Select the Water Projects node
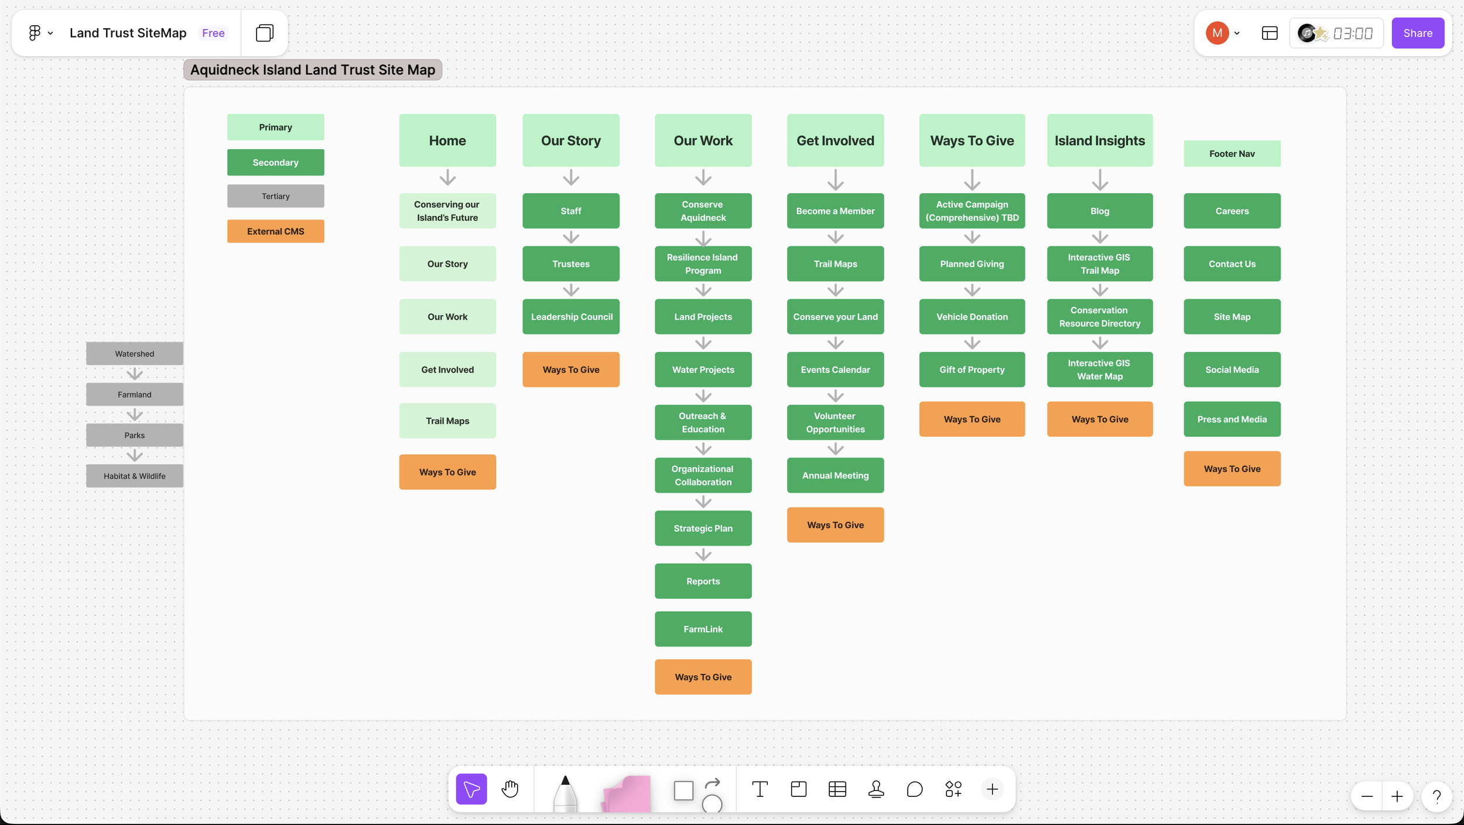This screenshot has width=1464, height=825. (703, 369)
